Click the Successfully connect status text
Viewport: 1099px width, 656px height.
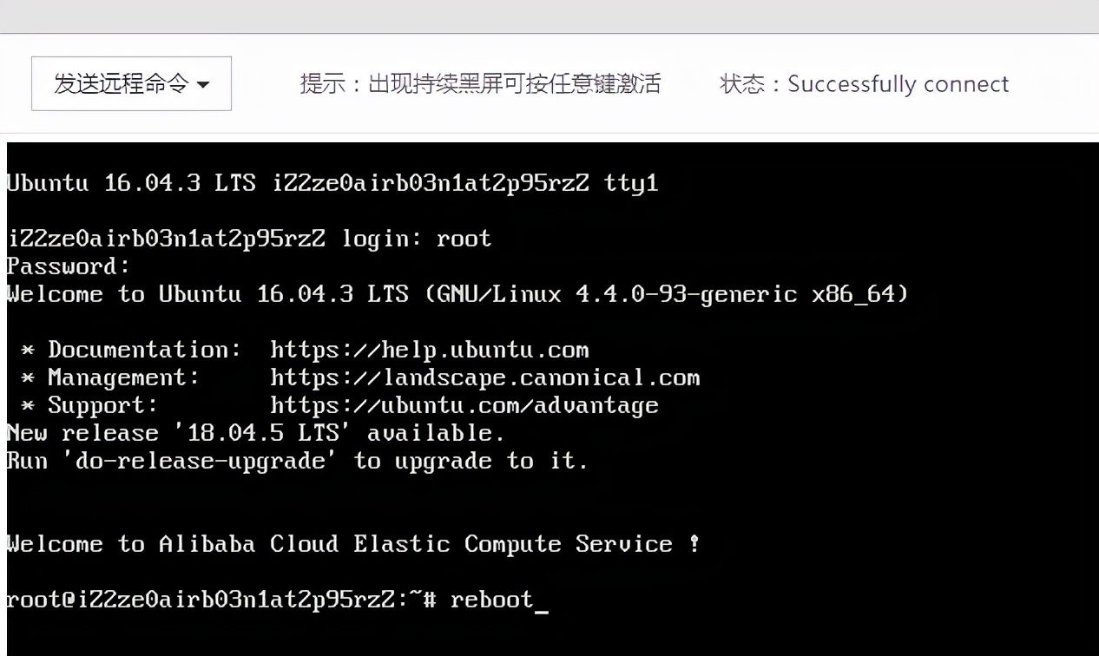[x=898, y=84]
